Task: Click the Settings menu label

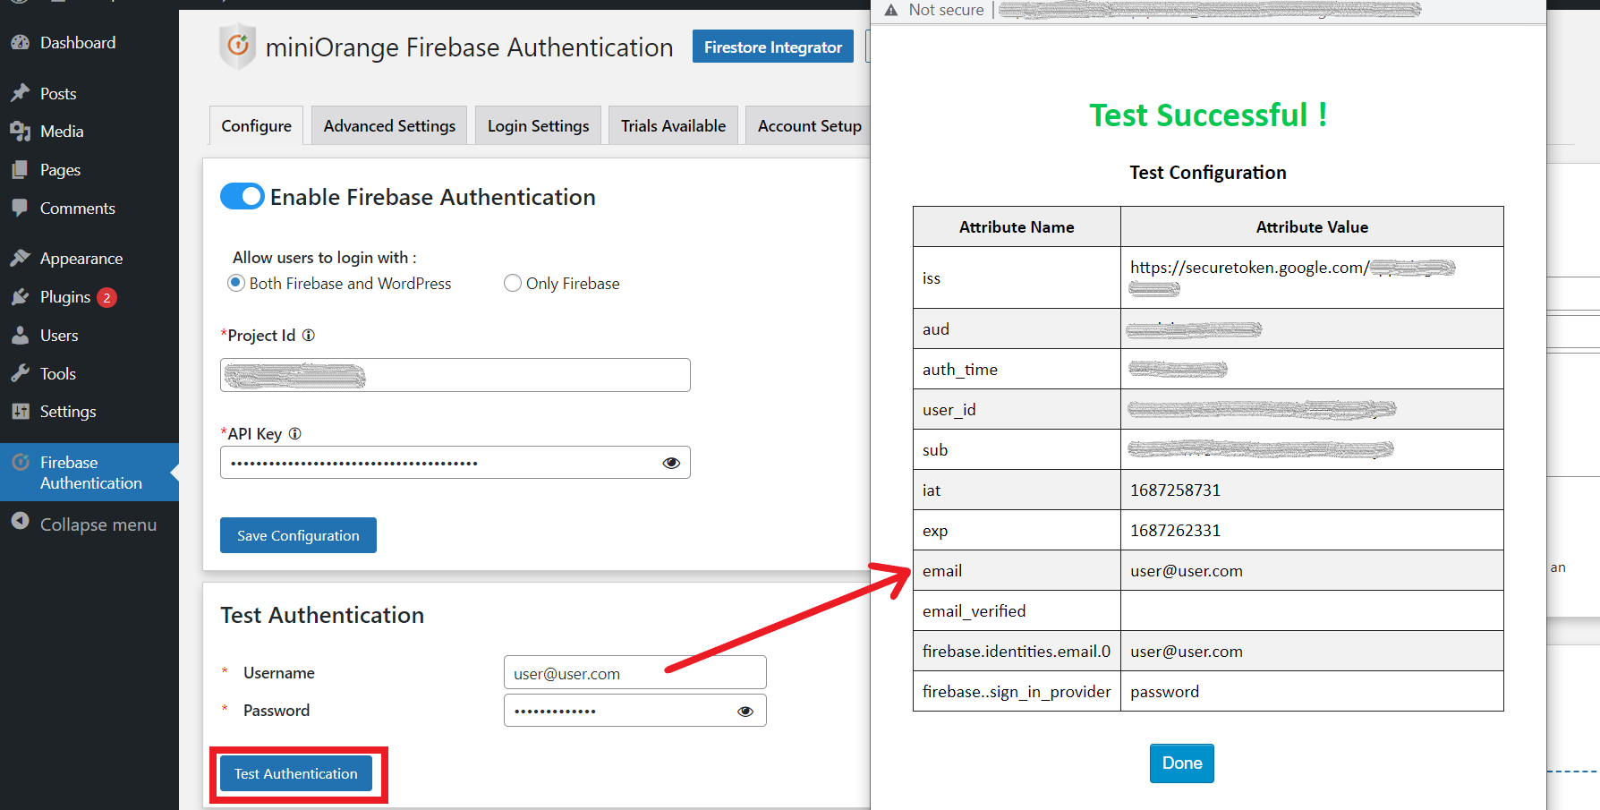Action: click(x=68, y=412)
